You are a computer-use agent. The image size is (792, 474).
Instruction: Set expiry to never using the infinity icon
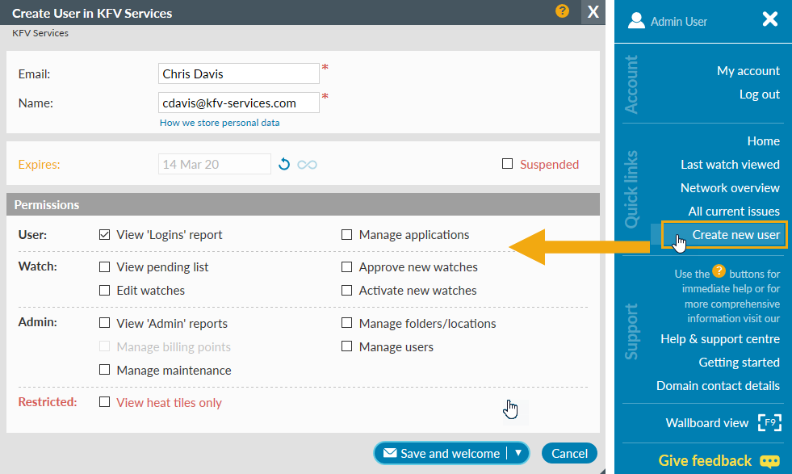click(x=307, y=164)
